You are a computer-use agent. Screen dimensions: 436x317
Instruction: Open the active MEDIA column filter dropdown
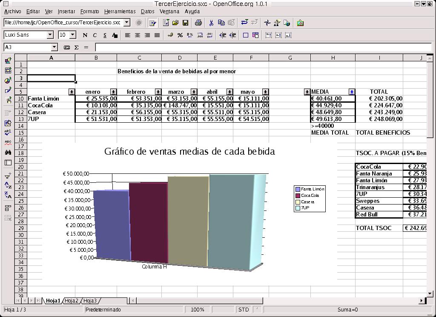coord(352,92)
